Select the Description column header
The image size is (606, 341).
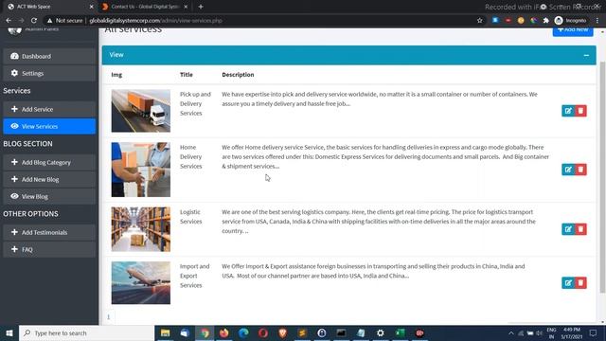(238, 75)
